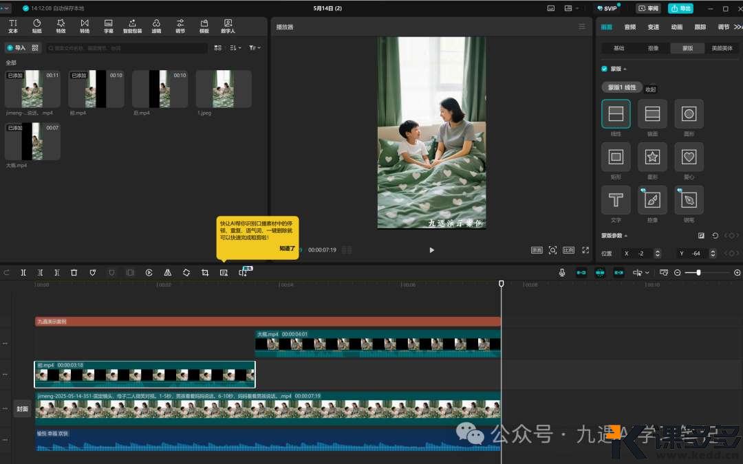Dismiss tooltip with 知道了 button
The image size is (743, 464).
coord(287,248)
